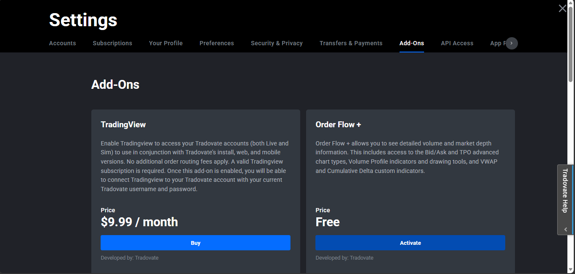
Task: Select the Add-Ons tab
Action: 412,43
